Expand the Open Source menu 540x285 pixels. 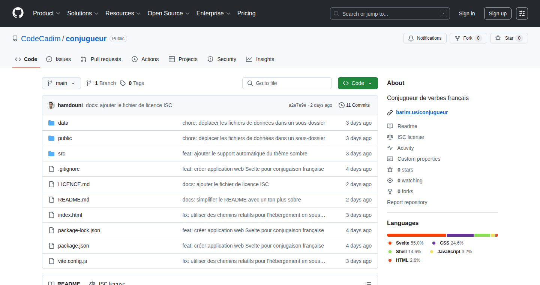point(169,13)
